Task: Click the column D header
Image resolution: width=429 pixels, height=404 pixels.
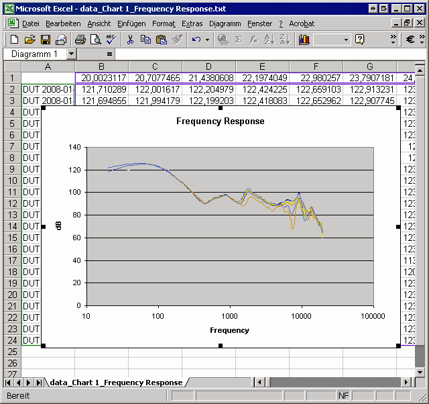Action: (x=208, y=66)
